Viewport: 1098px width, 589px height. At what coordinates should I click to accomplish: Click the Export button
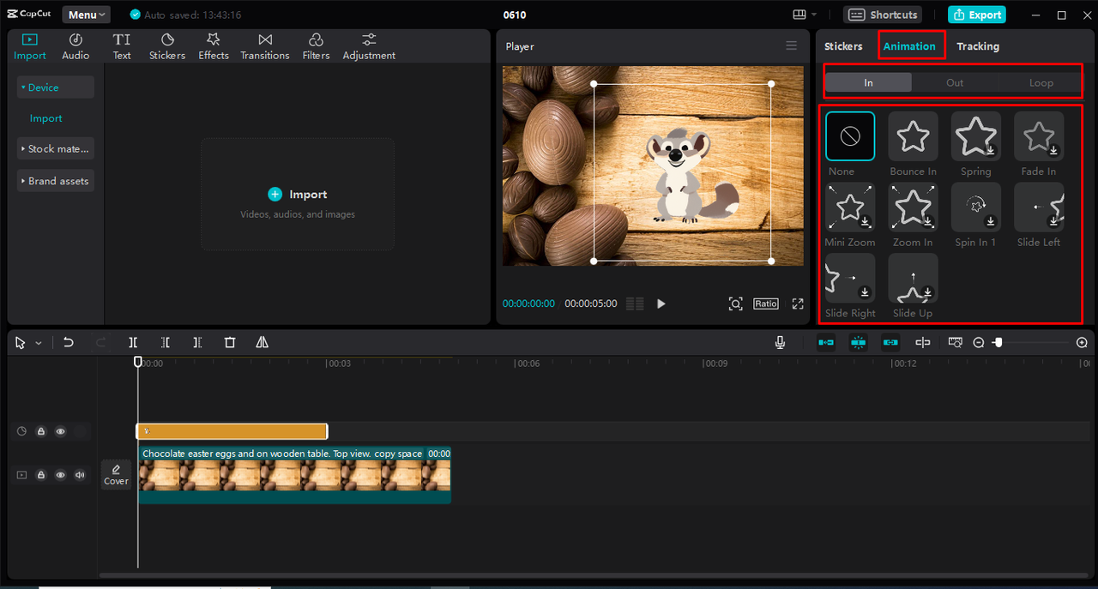(977, 15)
